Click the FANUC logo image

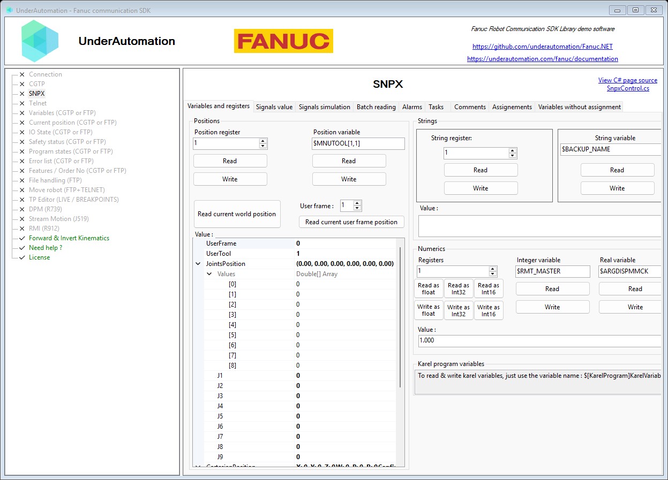pos(283,41)
